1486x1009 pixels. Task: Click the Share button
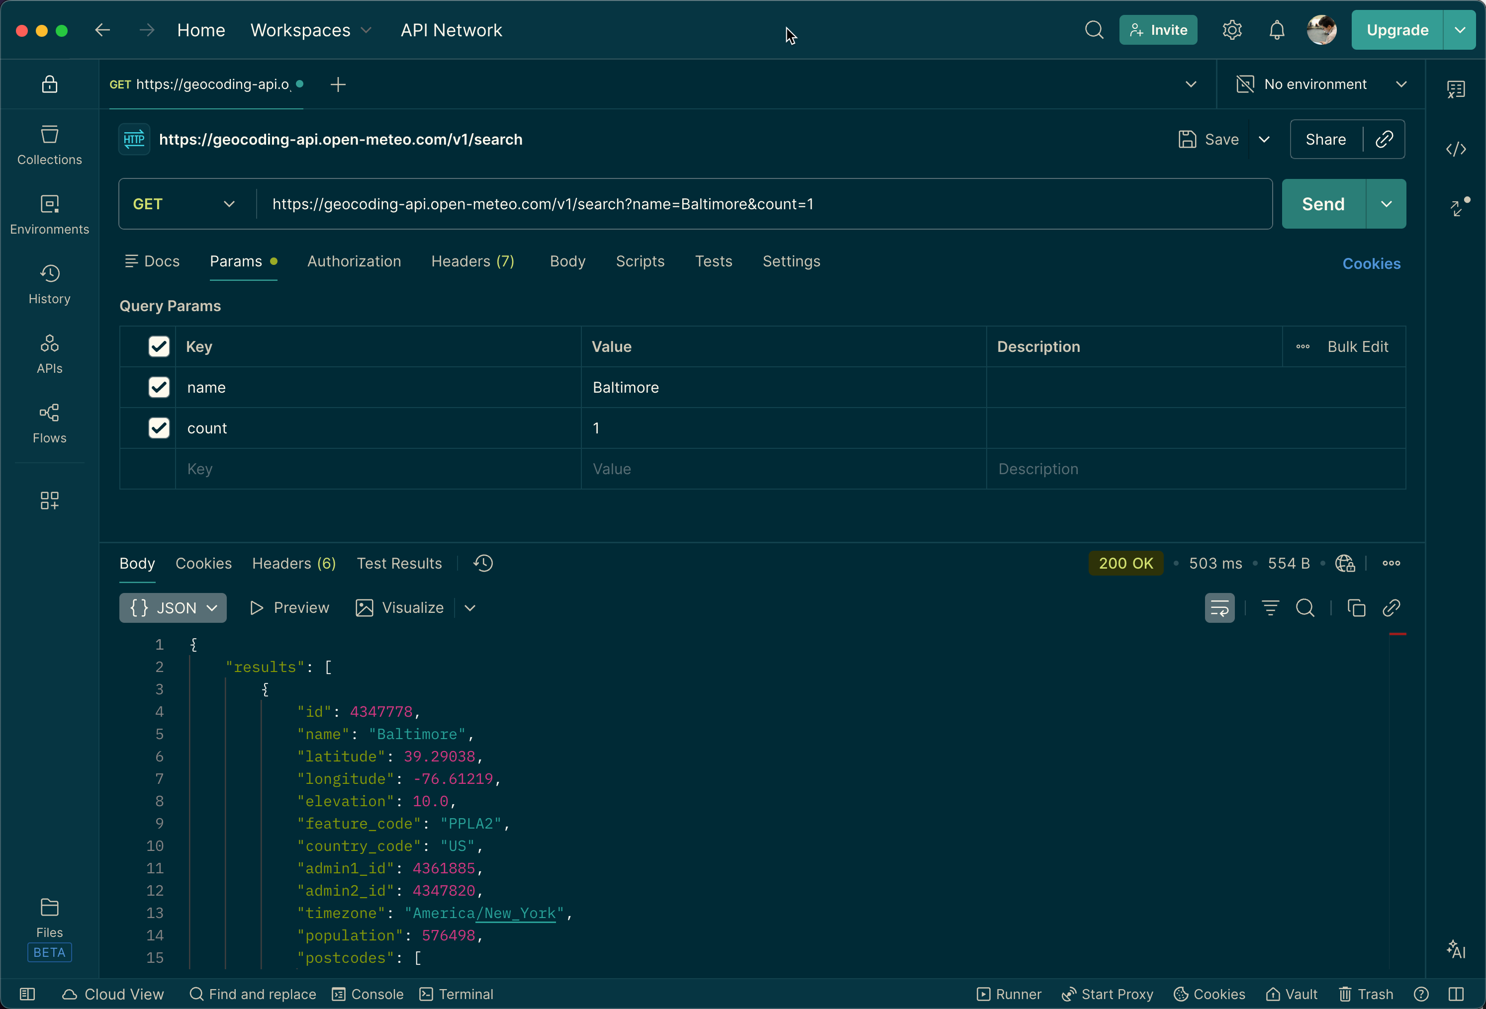1325,139
